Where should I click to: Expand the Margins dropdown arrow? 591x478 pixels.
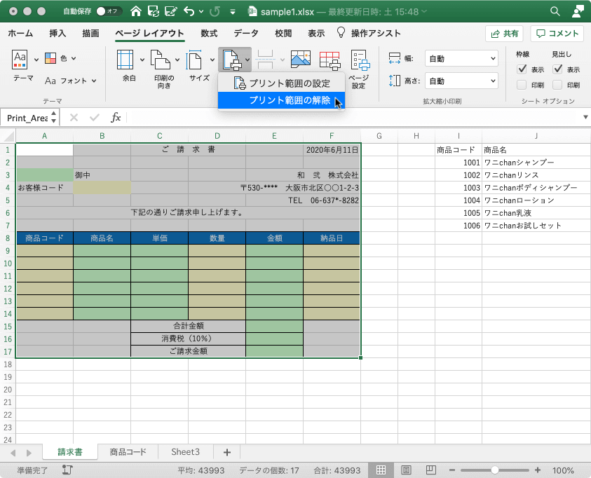tap(142, 60)
